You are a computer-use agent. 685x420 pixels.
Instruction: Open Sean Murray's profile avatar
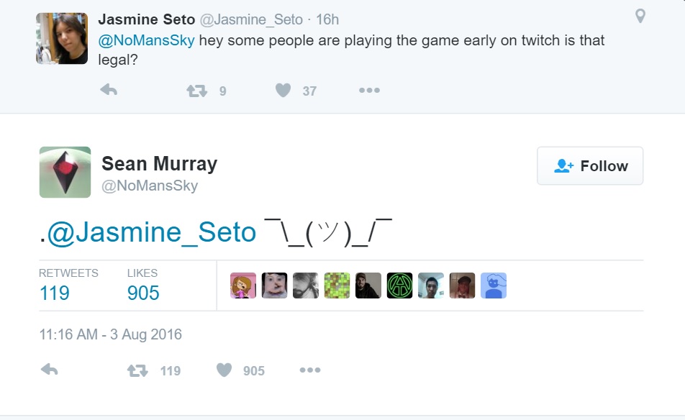coord(65,172)
